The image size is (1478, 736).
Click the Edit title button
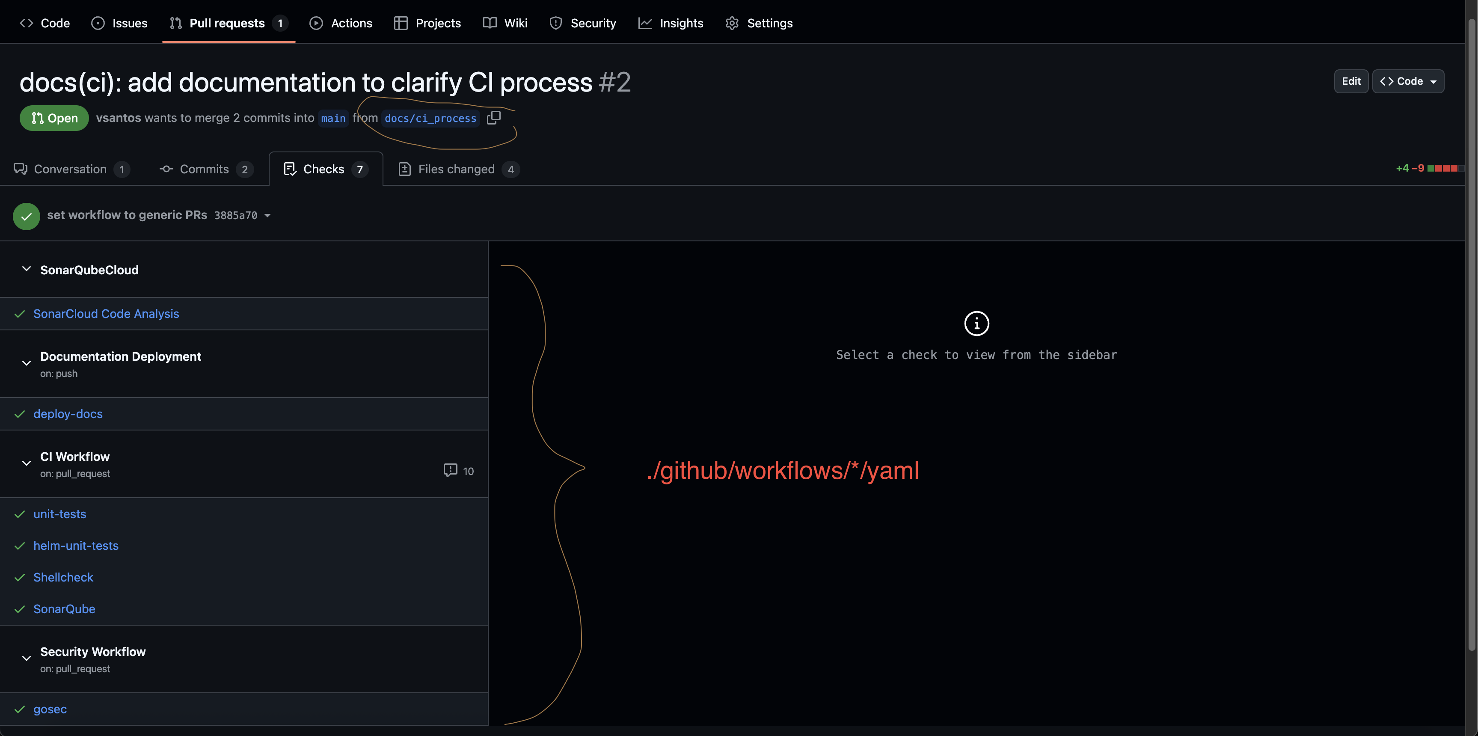coord(1350,81)
